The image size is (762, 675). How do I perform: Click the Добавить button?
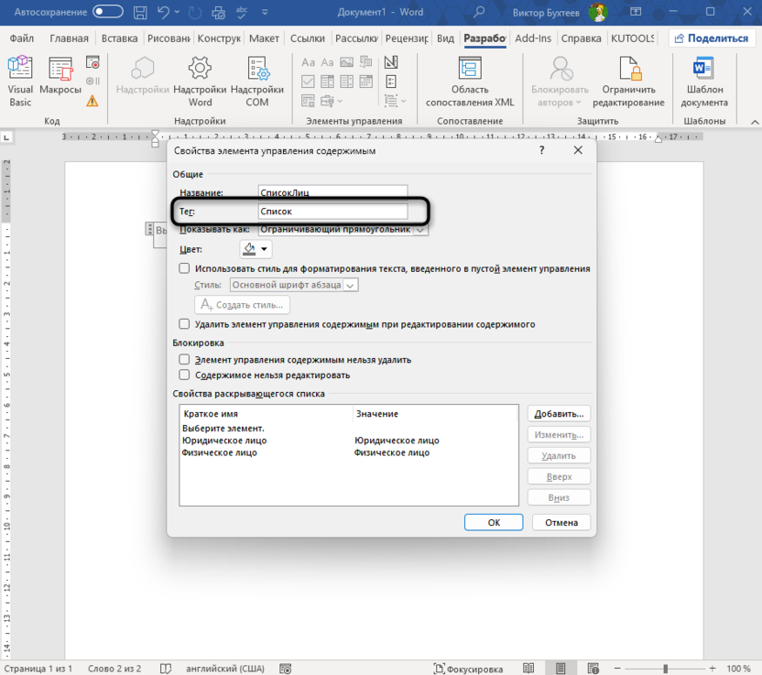click(x=560, y=413)
